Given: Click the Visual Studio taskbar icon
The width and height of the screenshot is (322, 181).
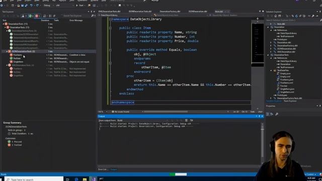Looking at the screenshot, I should point(93,179).
